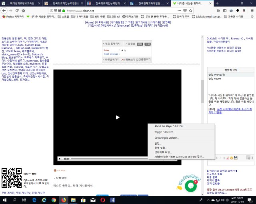Screen dimensions: 256x204
Task: Click the chat text color icon
Action: point(228,158)
